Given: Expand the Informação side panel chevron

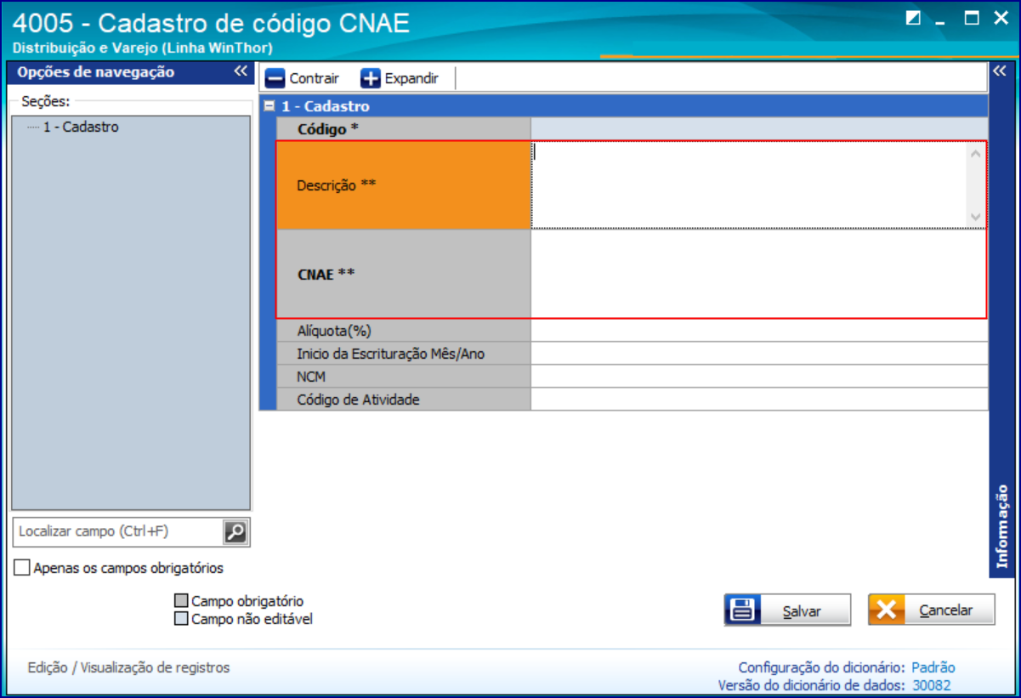Looking at the screenshot, I should click(x=1000, y=71).
